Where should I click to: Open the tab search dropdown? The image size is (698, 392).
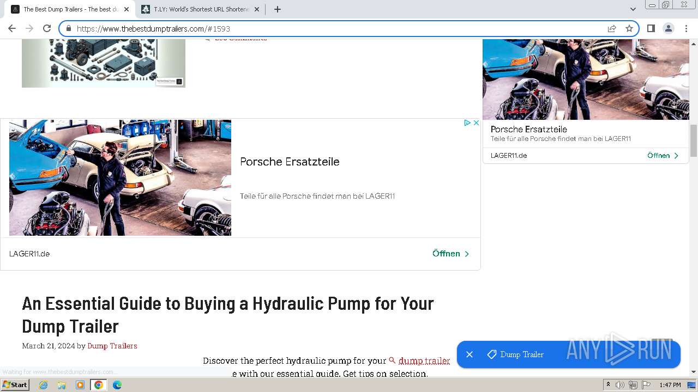pos(633,9)
